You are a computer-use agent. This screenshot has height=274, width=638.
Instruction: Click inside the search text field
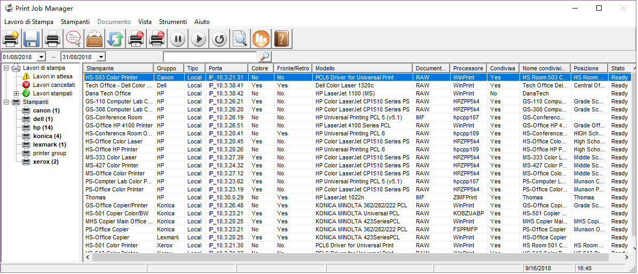pyautogui.click(x=210, y=57)
